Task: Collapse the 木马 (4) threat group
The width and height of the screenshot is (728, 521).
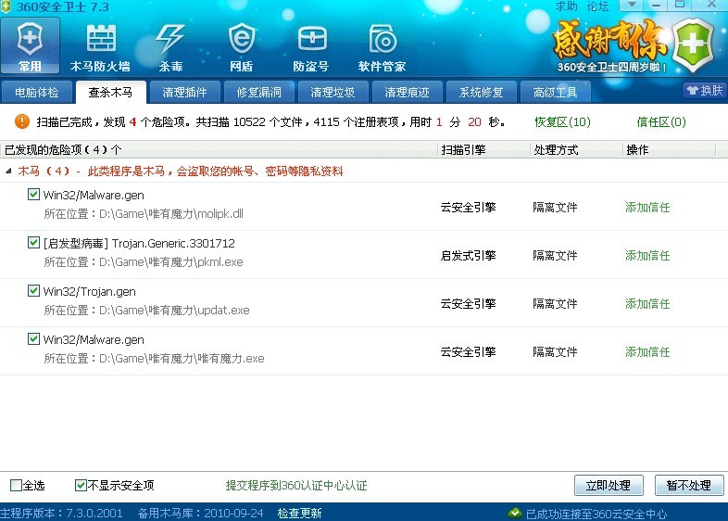Action: (x=9, y=172)
